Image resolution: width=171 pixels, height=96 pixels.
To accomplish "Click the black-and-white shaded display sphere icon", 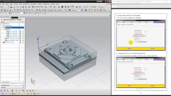I will 63,7.
